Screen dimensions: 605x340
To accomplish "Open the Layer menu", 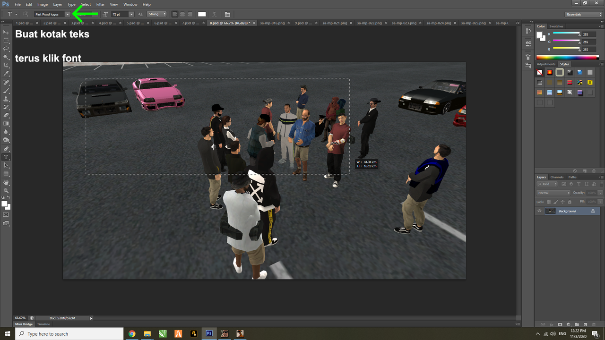I will [x=57, y=4].
